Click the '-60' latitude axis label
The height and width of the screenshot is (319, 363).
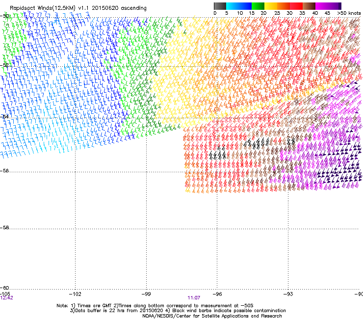coord(4,288)
